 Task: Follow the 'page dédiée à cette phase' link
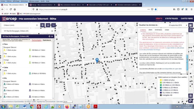point(175,48)
